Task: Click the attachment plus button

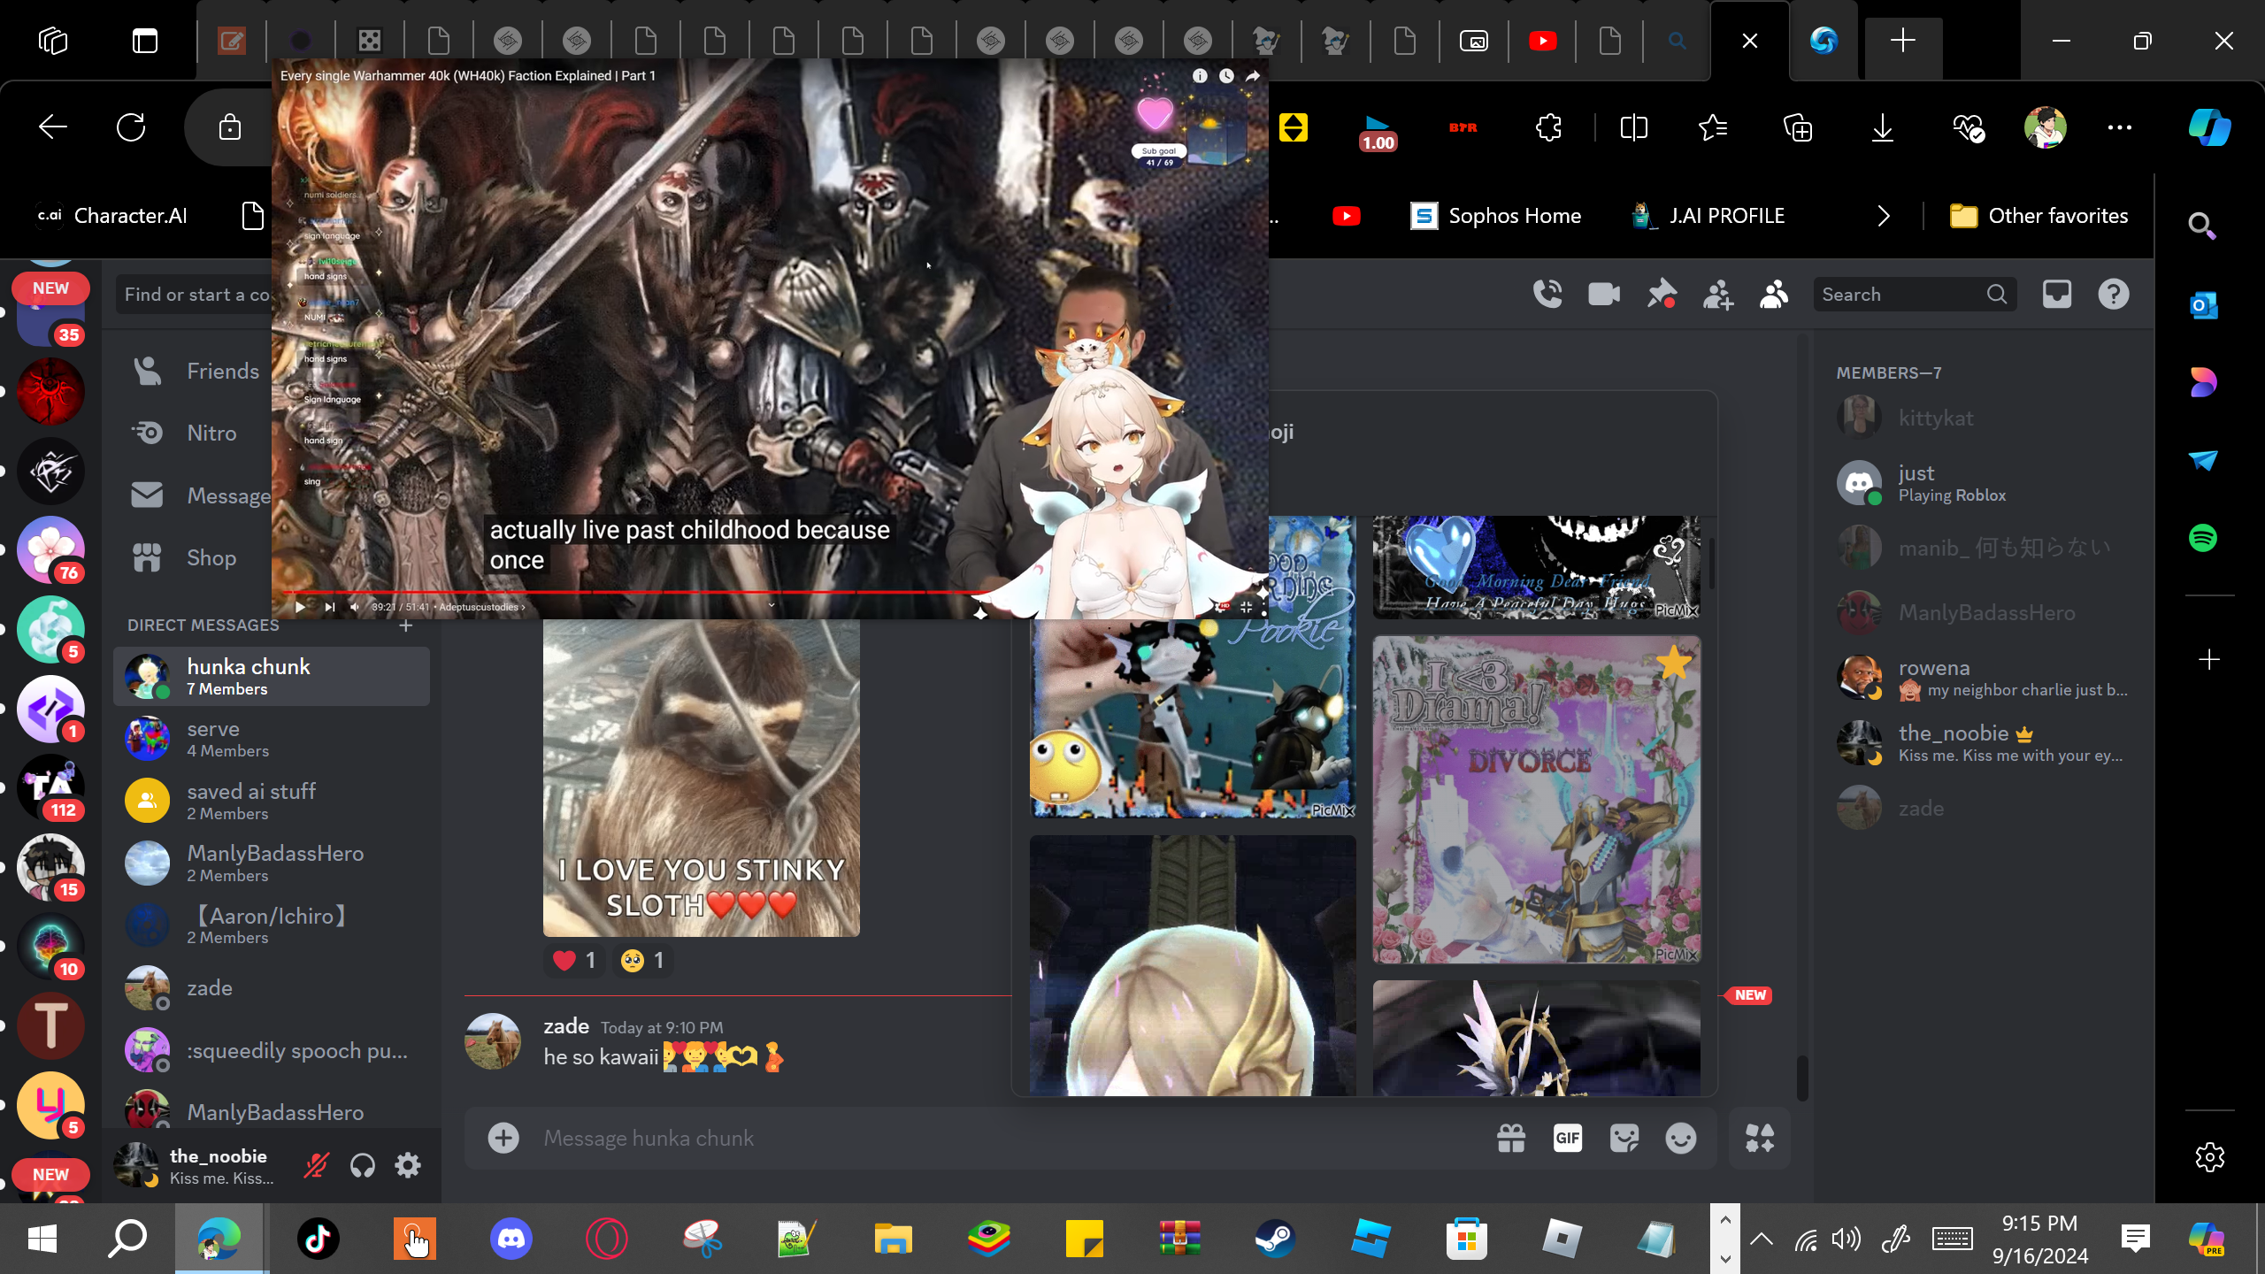Action: coord(503,1139)
